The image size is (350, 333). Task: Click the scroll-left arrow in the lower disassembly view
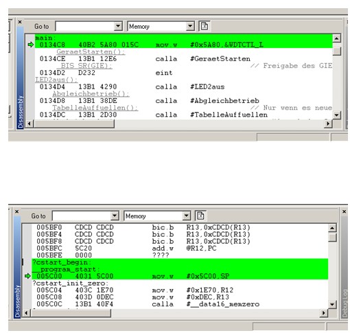click(x=26, y=313)
